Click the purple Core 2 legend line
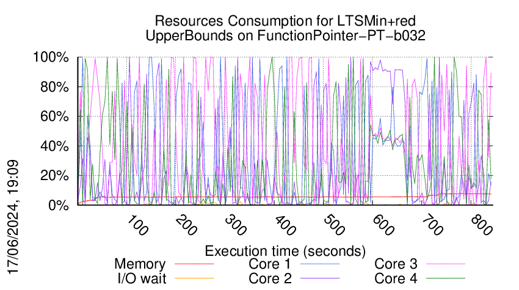The height and width of the screenshot is (290, 519). coord(320,278)
